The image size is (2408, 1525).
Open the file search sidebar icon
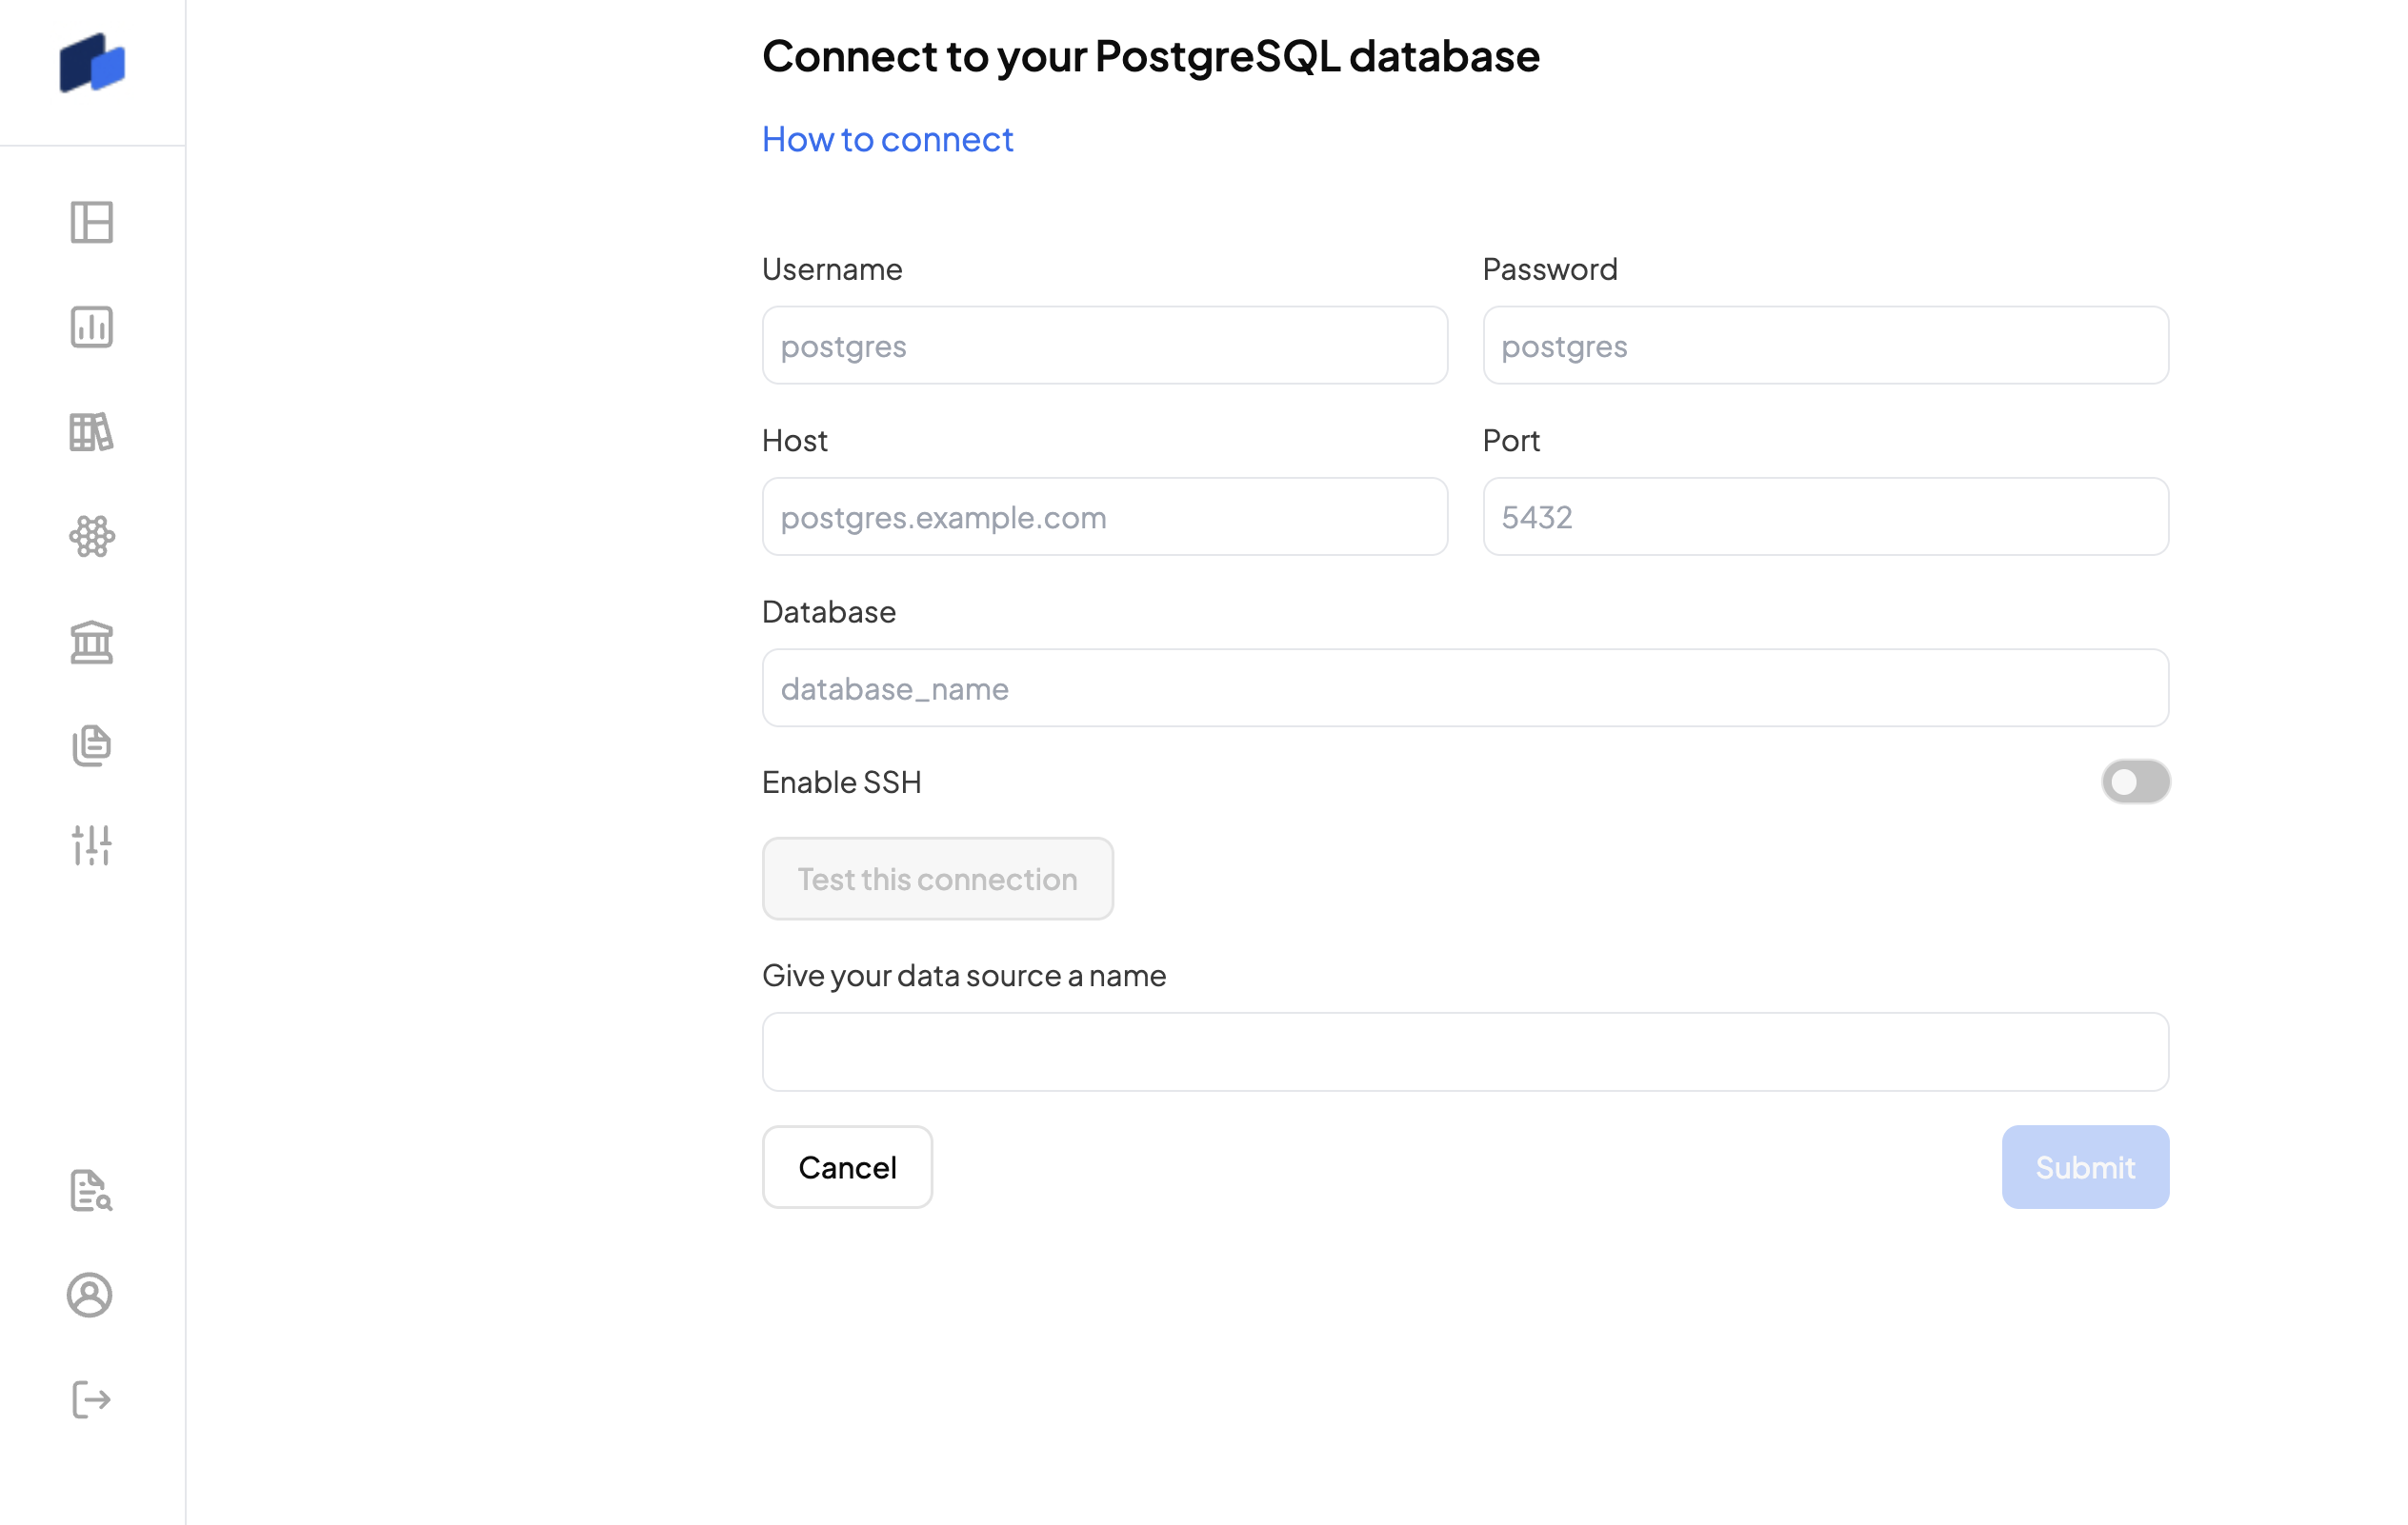pyautogui.click(x=92, y=1190)
